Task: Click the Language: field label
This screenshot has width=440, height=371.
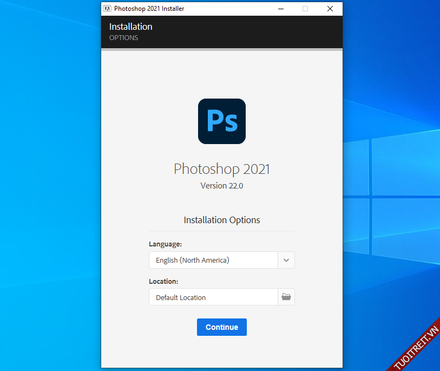Action: (x=165, y=244)
